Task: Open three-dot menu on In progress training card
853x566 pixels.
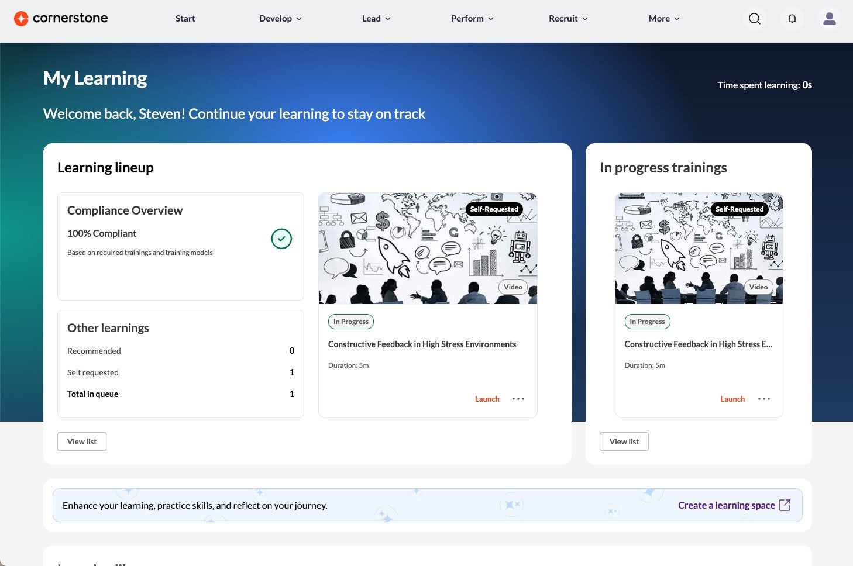Action: (x=764, y=399)
